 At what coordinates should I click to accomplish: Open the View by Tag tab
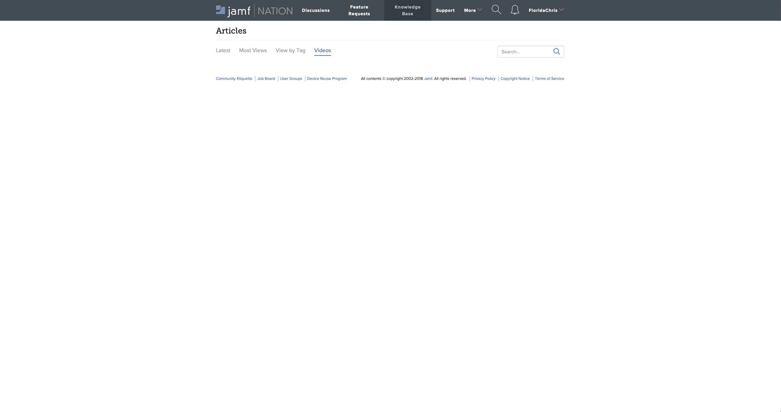pyautogui.click(x=290, y=51)
